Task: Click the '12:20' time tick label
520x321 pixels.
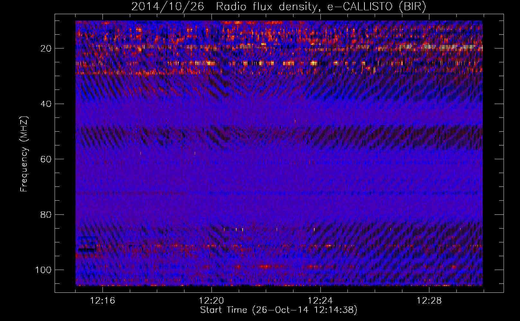Action: click(x=211, y=301)
